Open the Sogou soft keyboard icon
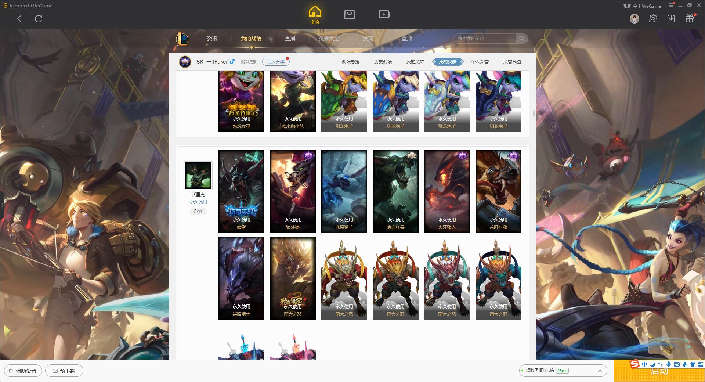 click(677, 364)
